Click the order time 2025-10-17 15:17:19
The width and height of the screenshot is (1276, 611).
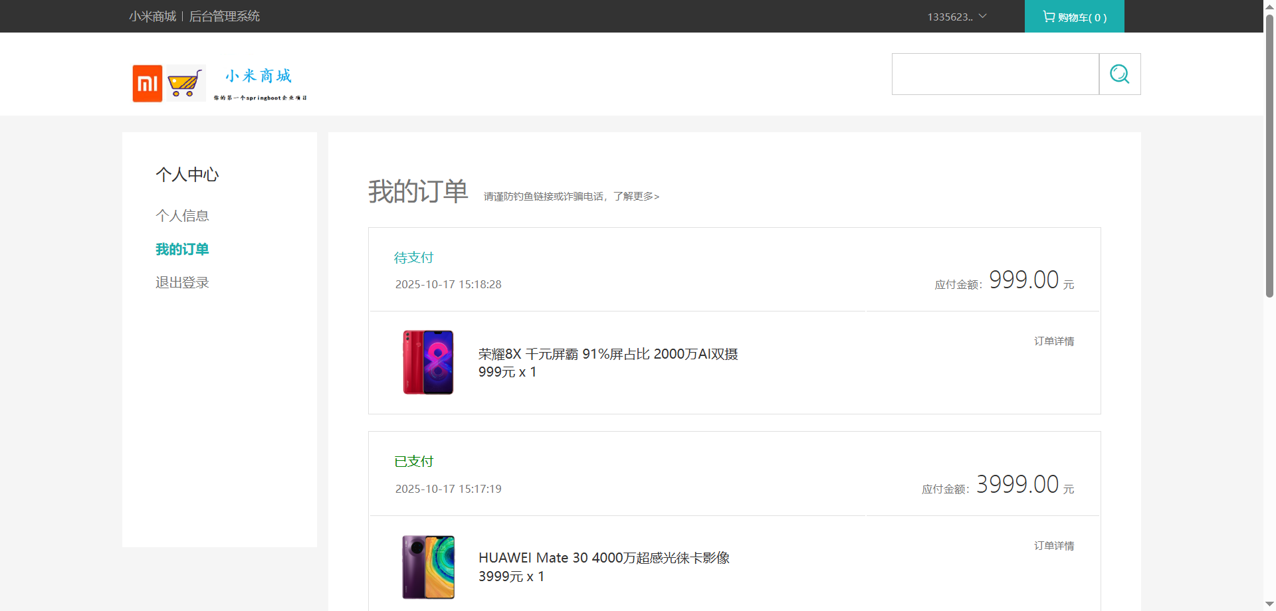coord(449,489)
